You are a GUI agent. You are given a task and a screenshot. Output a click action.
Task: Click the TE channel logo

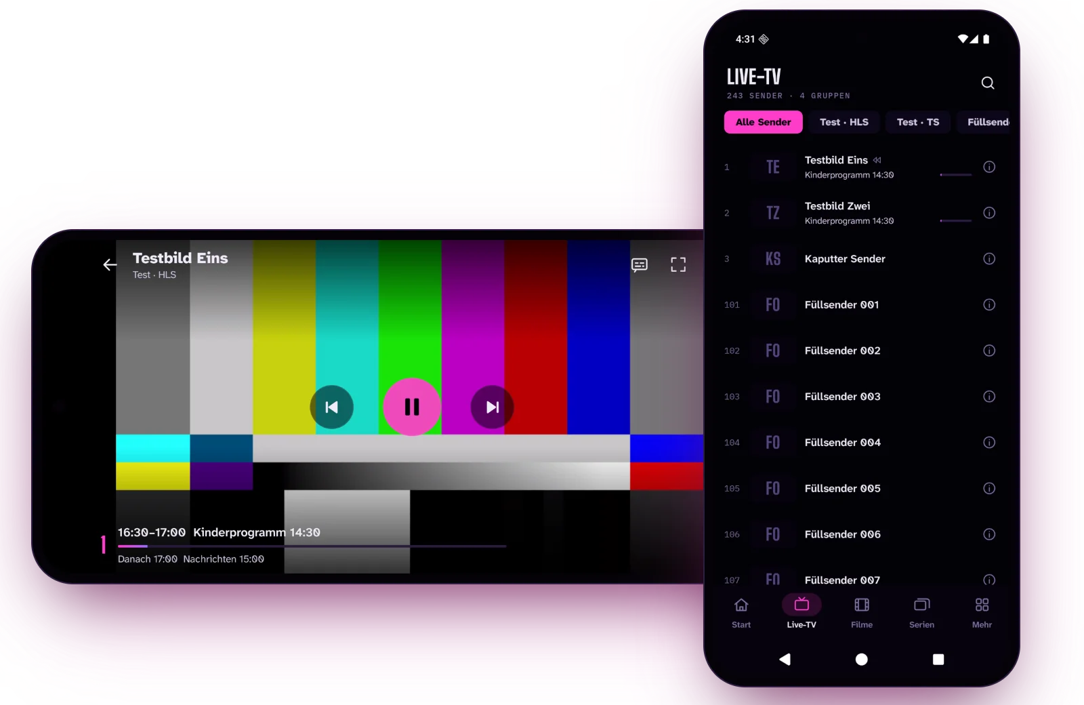point(773,167)
